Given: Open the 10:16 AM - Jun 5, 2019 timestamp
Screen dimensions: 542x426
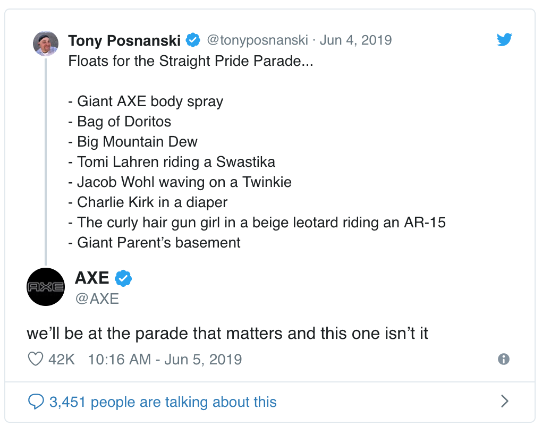Looking at the screenshot, I should 165,359.
